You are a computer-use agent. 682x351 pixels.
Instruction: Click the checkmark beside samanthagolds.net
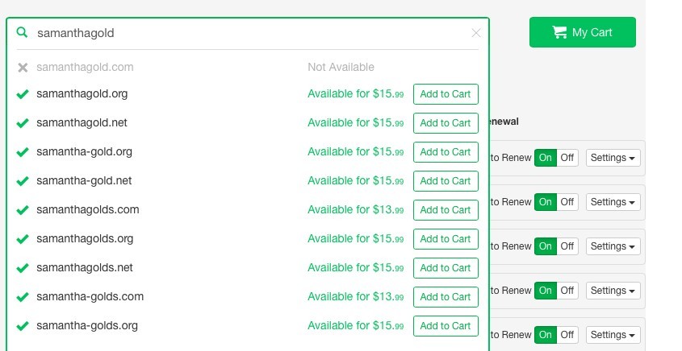[x=23, y=268]
